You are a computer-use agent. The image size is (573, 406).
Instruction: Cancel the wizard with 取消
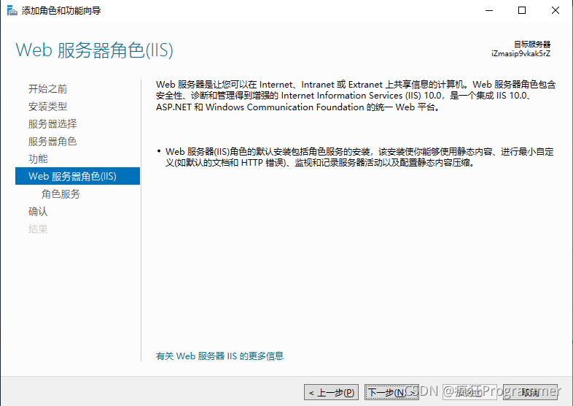530,392
